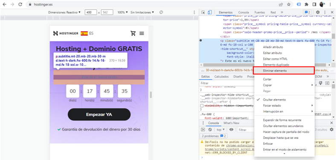The image size is (336, 160).
Task: Select Elemento duplicado
Action: point(284,65)
